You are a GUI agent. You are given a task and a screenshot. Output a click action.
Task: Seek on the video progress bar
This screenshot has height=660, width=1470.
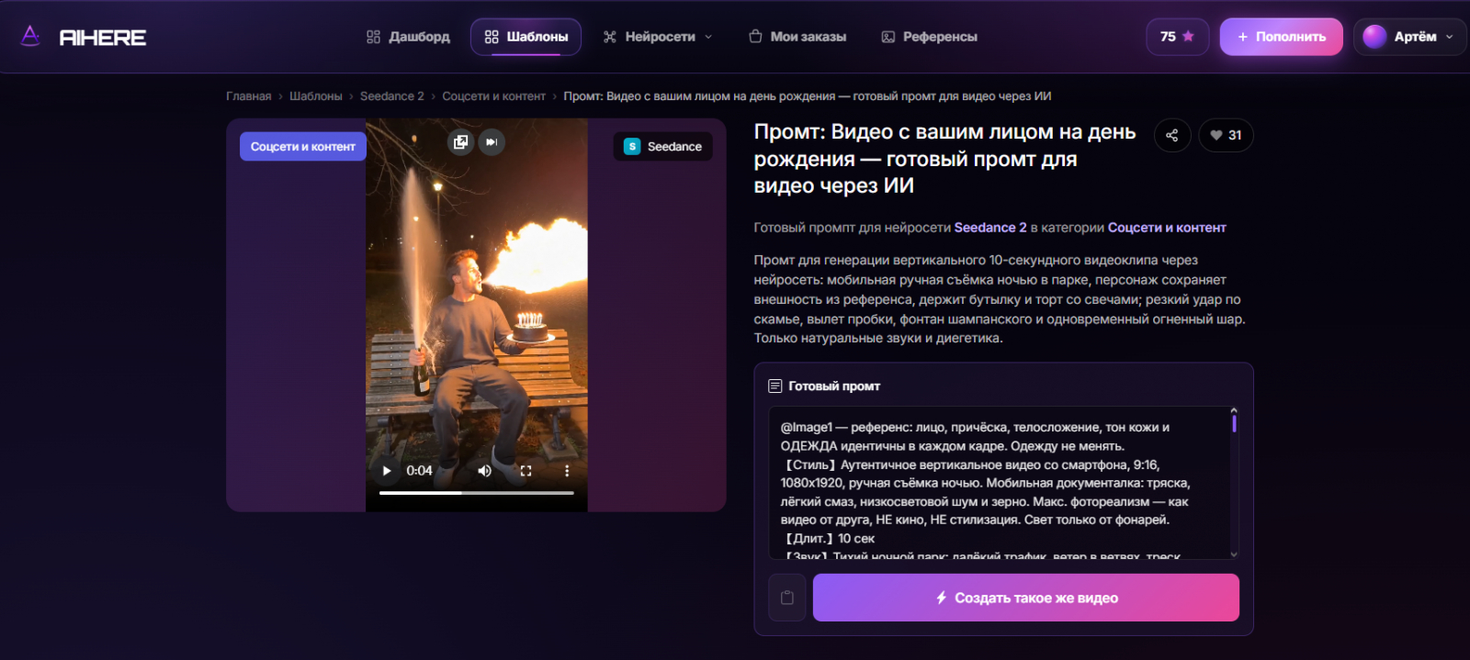pyautogui.click(x=476, y=493)
